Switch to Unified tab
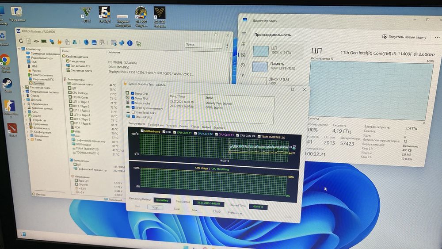The width and height of the screenshot is (442, 249). [206, 127]
